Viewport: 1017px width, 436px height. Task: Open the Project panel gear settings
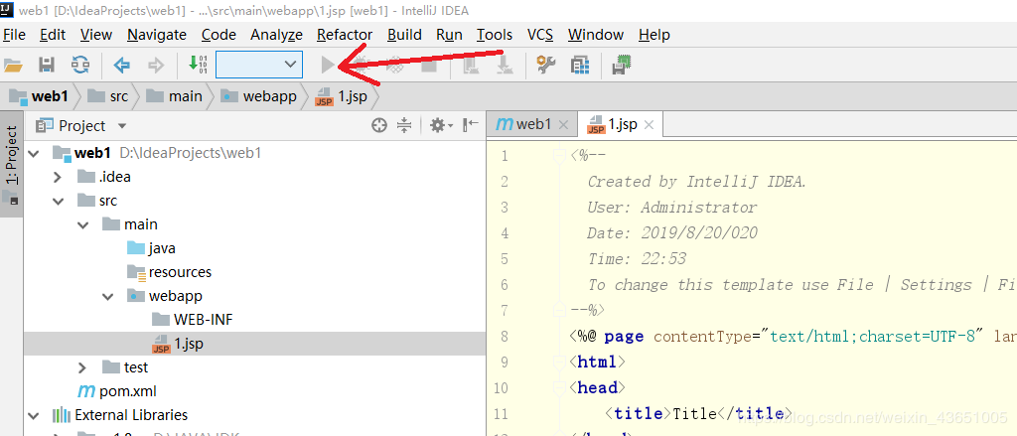[x=442, y=125]
